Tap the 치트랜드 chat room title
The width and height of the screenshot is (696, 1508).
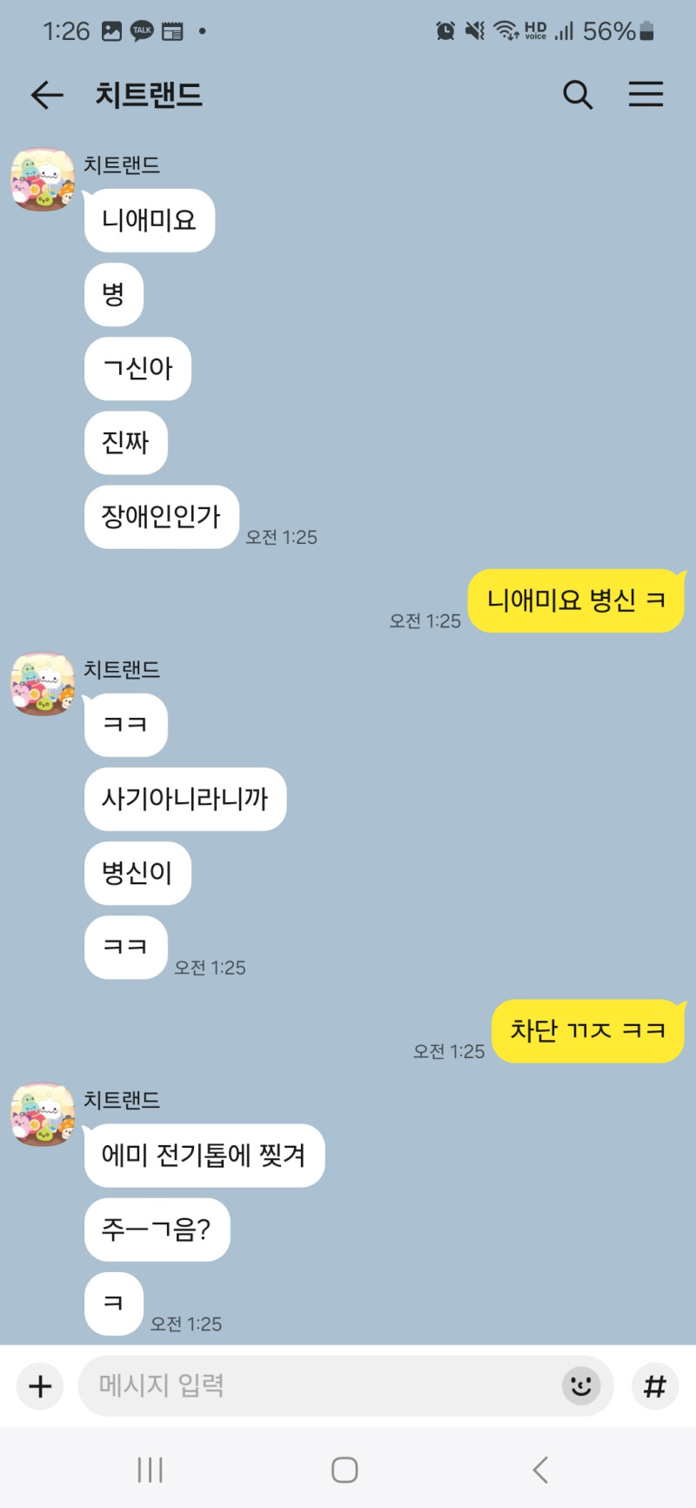(x=149, y=95)
